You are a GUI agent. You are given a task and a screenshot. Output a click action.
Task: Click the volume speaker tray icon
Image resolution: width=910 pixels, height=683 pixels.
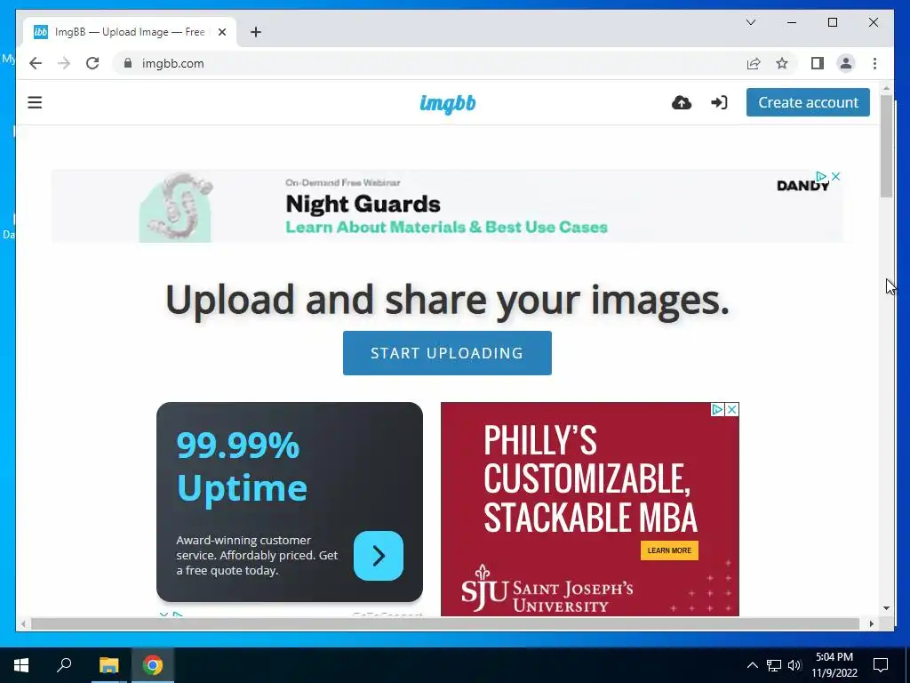point(794,665)
